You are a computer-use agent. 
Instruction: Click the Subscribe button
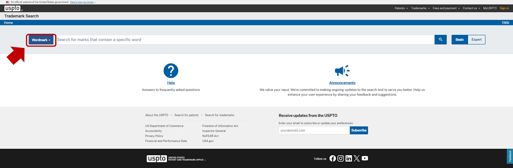coord(359,130)
